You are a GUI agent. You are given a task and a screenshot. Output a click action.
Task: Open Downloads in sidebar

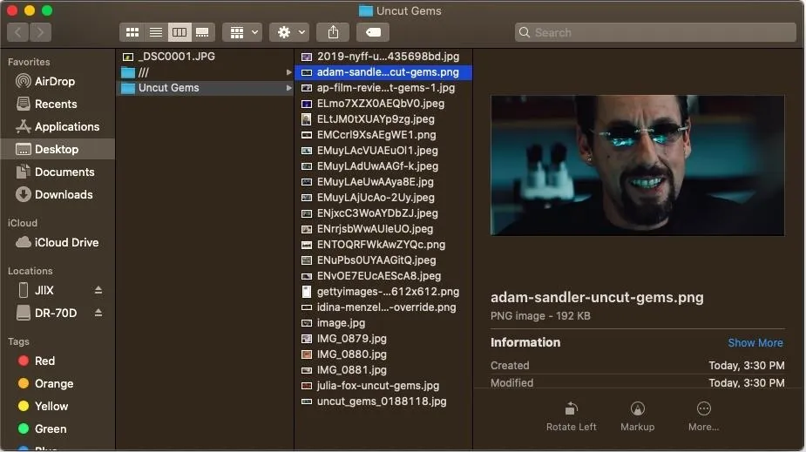tap(58, 194)
